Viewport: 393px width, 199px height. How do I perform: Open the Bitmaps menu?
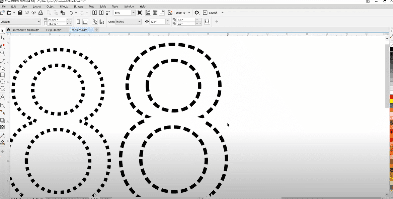pyautogui.click(x=79, y=6)
